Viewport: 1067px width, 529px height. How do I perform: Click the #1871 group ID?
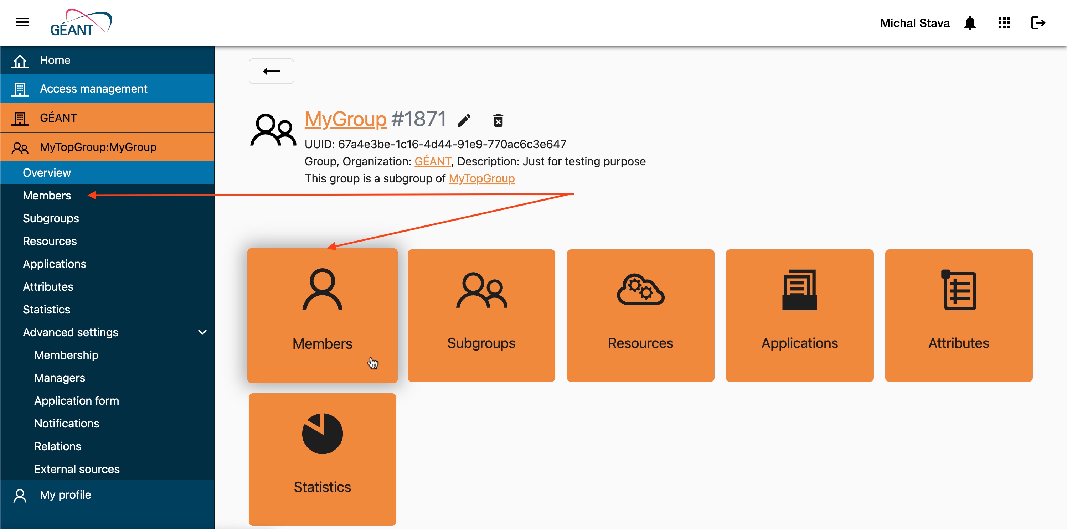(418, 119)
